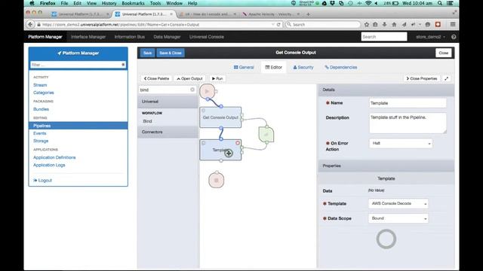The width and height of the screenshot is (483, 271).
Task: Open the Bundles link in sidebar
Action: (41, 109)
